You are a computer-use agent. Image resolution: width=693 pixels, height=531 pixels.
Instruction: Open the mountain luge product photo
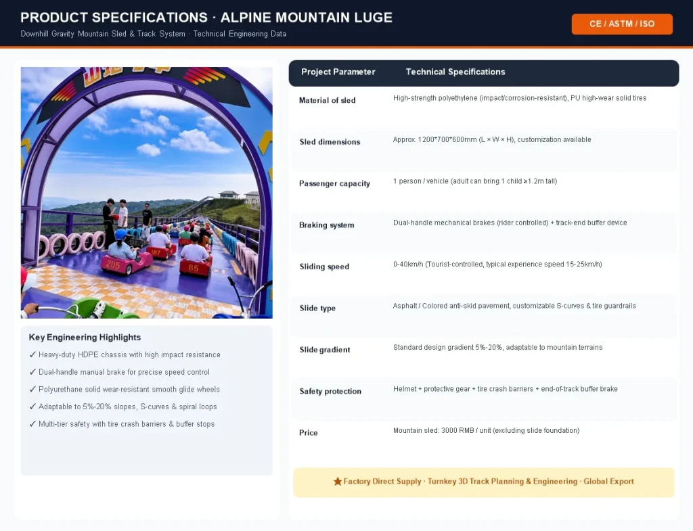pos(147,193)
